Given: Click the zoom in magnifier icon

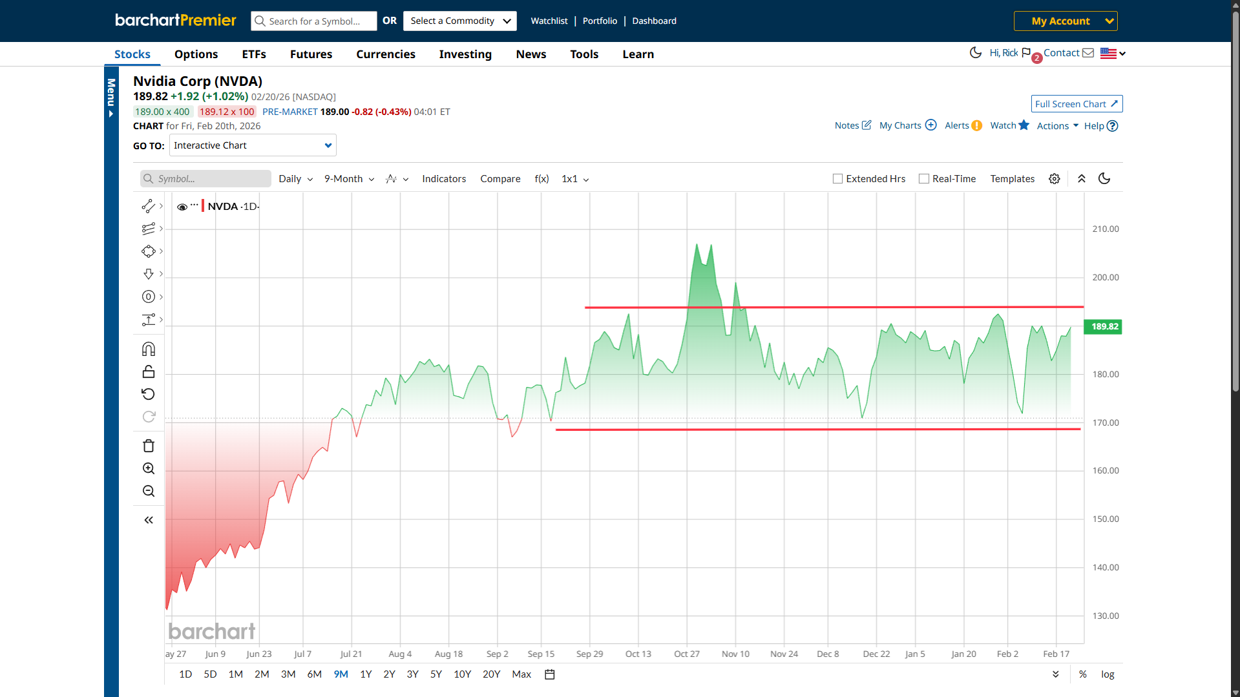Looking at the screenshot, I should tap(148, 468).
